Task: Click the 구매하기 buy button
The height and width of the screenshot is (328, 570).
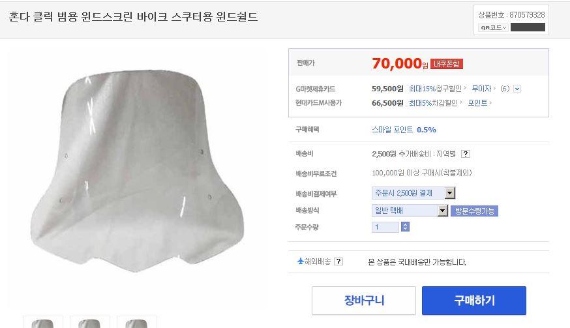Action: pyautogui.click(x=474, y=301)
